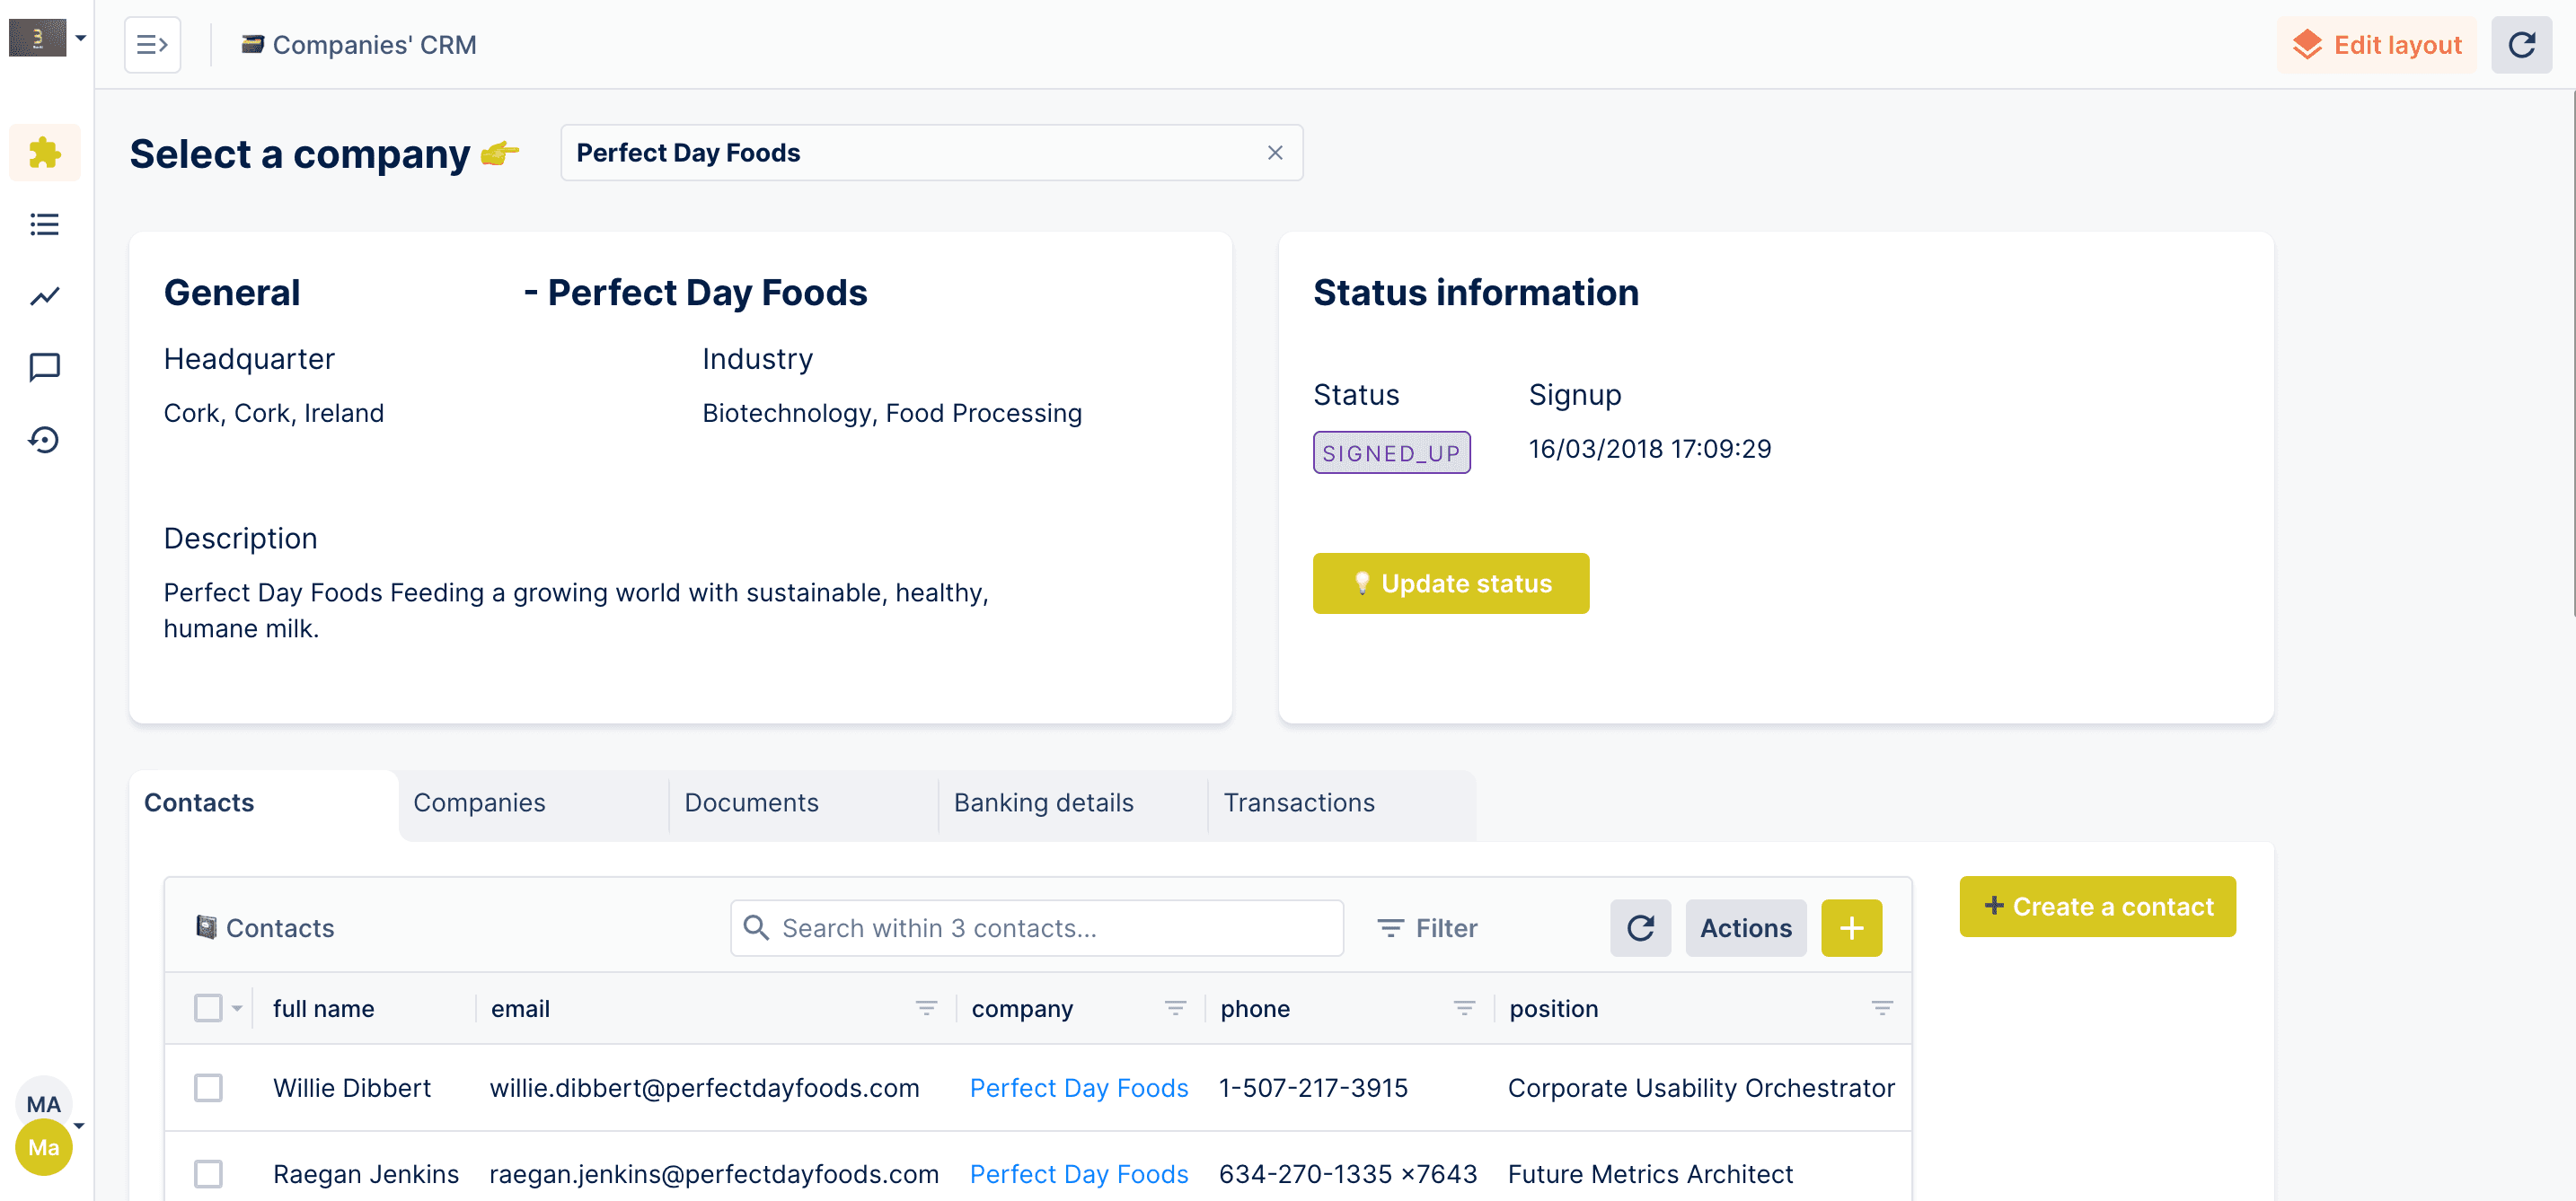Image resolution: width=2576 pixels, height=1201 pixels.
Task: Click Perfect Day Foods company link
Action: pos(1080,1088)
